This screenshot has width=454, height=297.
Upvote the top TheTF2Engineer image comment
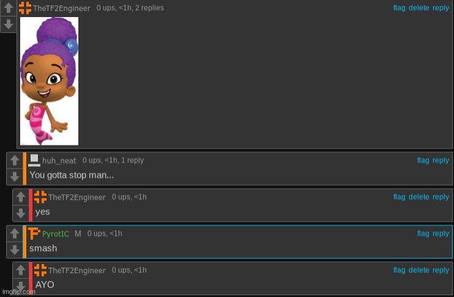coord(9,8)
